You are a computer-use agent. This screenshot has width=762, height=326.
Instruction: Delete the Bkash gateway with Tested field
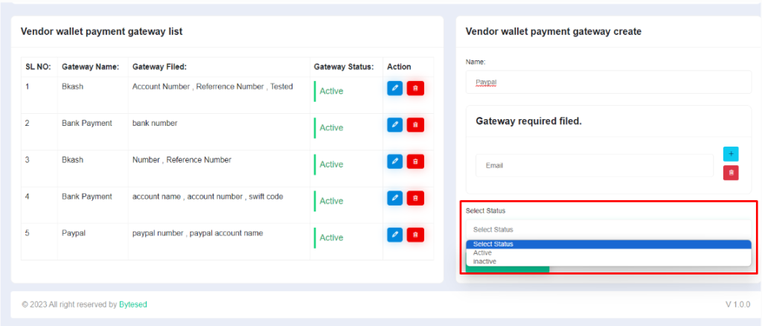[415, 89]
